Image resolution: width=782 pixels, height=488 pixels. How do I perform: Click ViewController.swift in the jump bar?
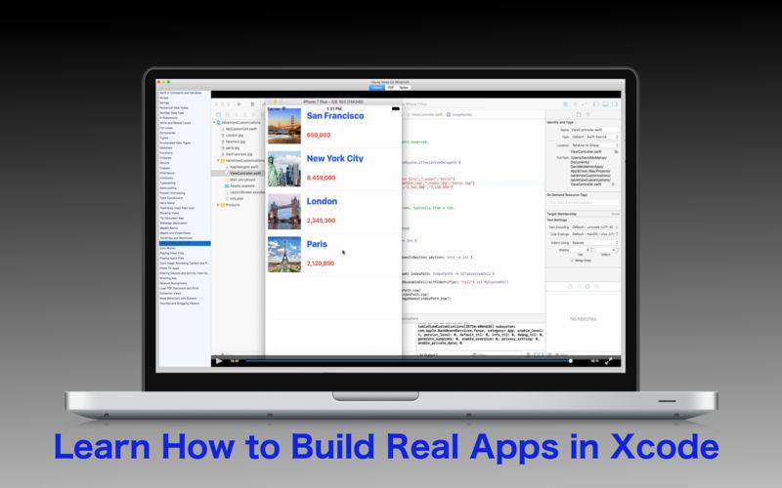[425, 114]
